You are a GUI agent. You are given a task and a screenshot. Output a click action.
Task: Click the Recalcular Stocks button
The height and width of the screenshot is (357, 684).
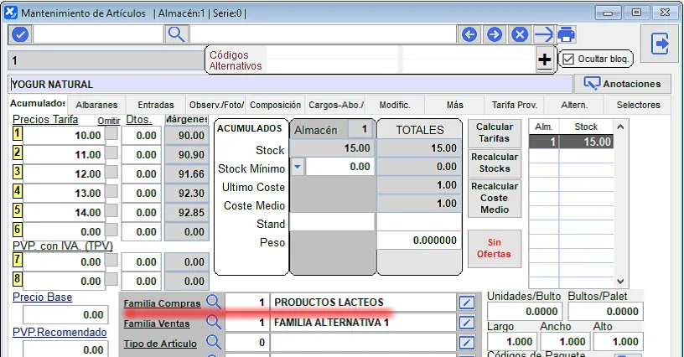(x=494, y=163)
